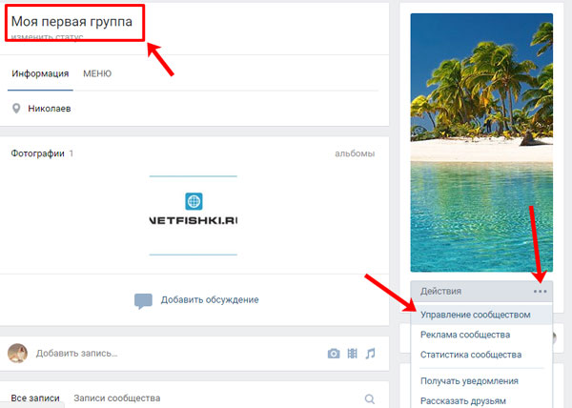Open the Записи сообщества tab
This screenshot has height=408, width=572.
coord(116,398)
